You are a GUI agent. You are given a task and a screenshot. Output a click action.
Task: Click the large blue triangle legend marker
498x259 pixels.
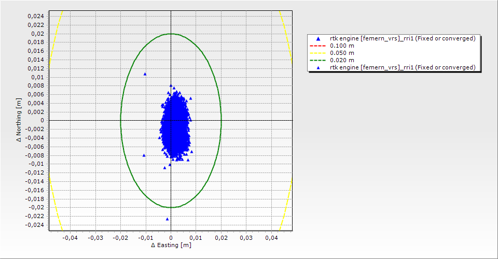coord(317,39)
